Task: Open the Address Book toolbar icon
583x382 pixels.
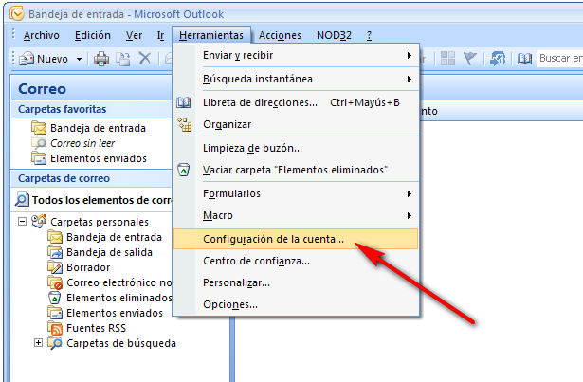Action: click(524, 59)
